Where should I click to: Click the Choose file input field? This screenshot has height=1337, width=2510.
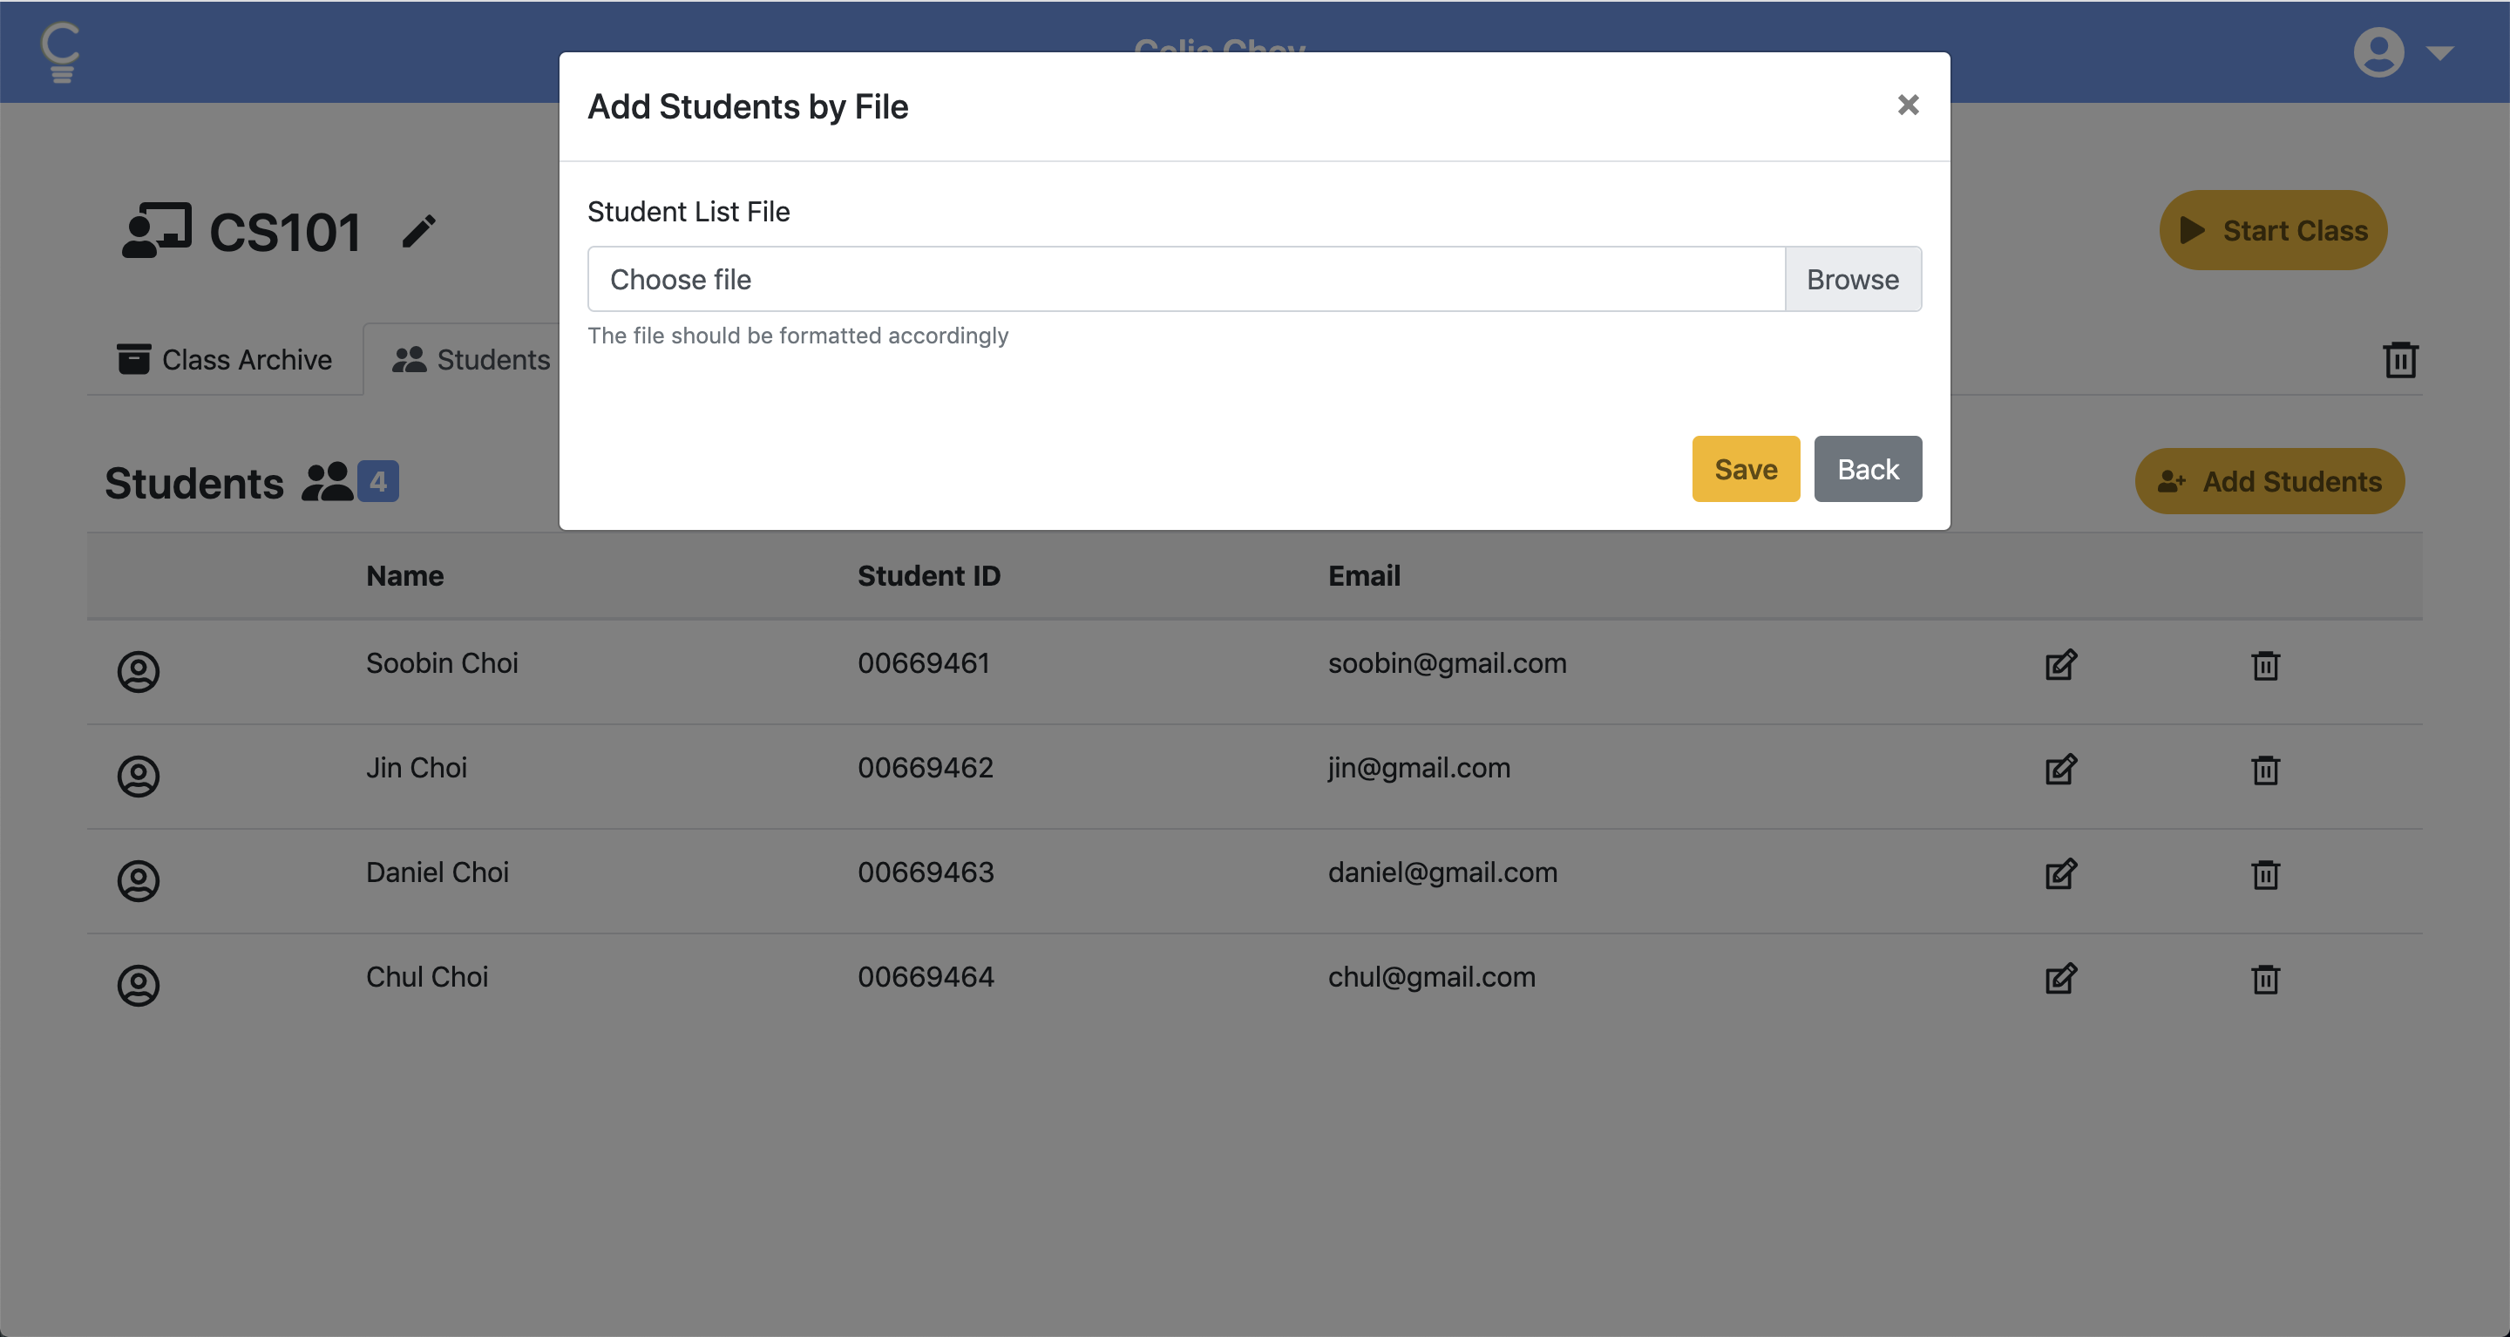pyautogui.click(x=1185, y=280)
